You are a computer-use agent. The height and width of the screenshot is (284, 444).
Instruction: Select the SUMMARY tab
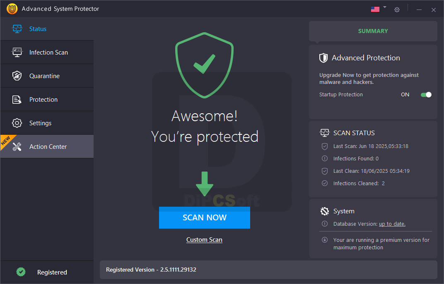pos(373,31)
